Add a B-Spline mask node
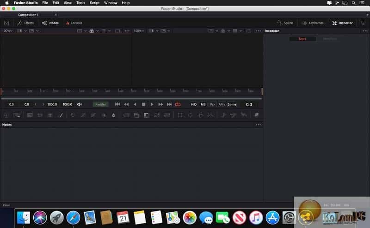Viewport: 370px width, 228px height. coord(210,115)
